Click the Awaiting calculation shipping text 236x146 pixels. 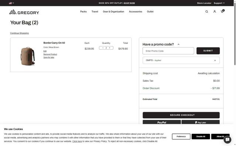209,73
